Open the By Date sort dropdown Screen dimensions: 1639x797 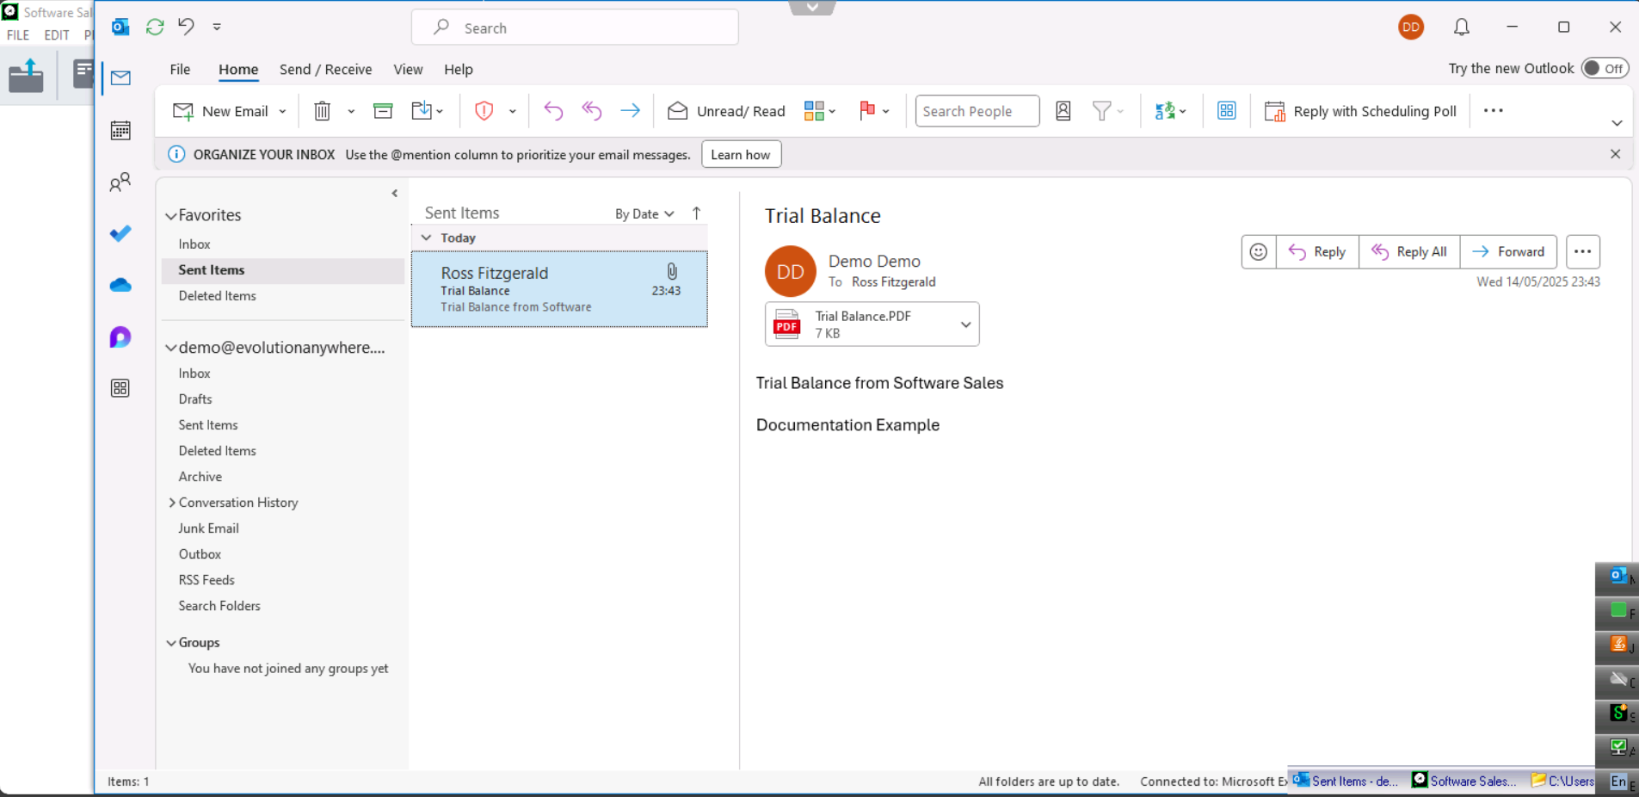click(644, 214)
